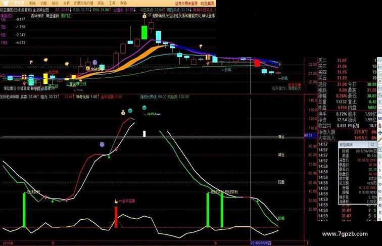Switch to the 月 period in the right sidebar
Screen dimensions: 382x246
380,213
